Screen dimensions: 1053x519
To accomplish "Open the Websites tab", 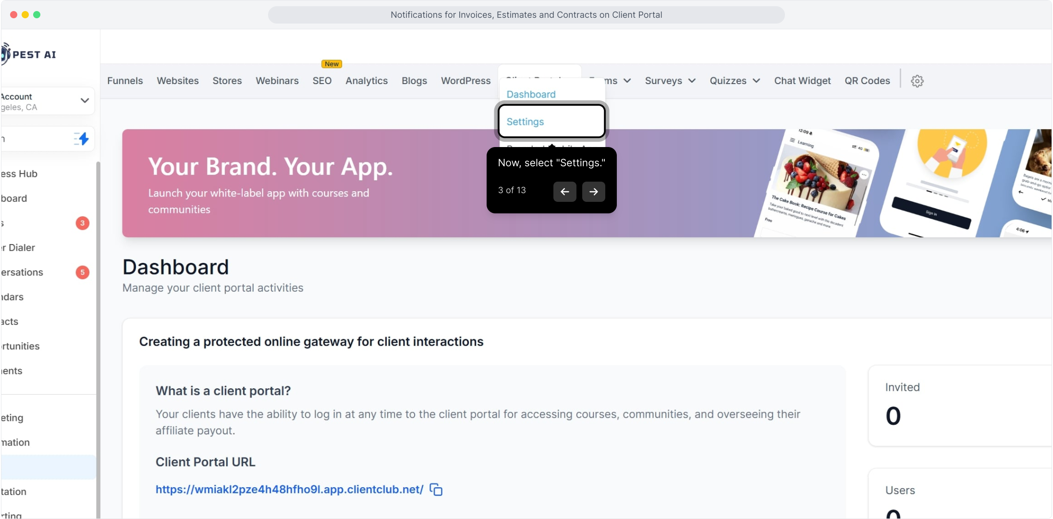I will (178, 81).
